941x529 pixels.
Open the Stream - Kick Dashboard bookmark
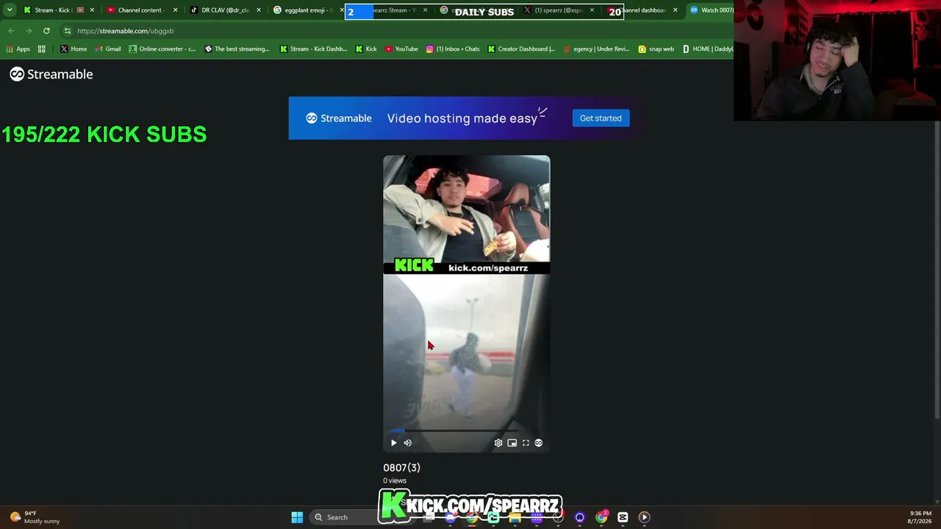(x=313, y=49)
